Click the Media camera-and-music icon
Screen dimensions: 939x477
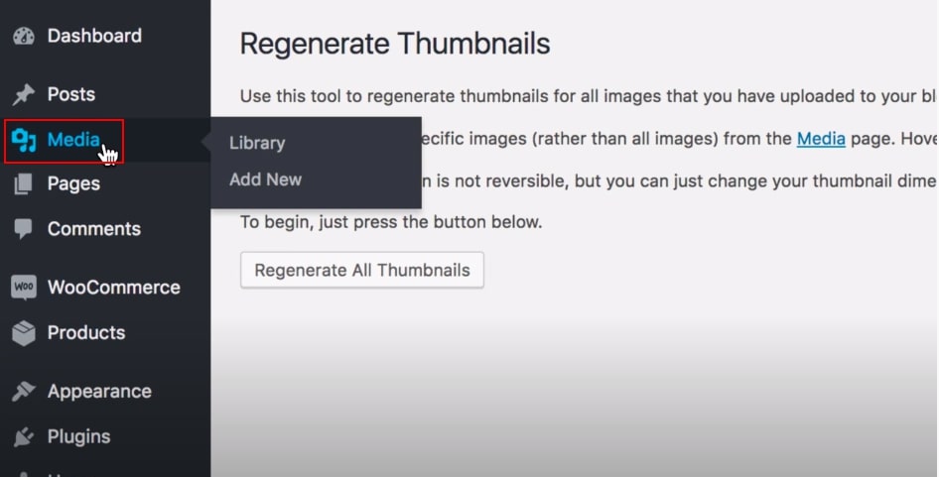coord(24,140)
